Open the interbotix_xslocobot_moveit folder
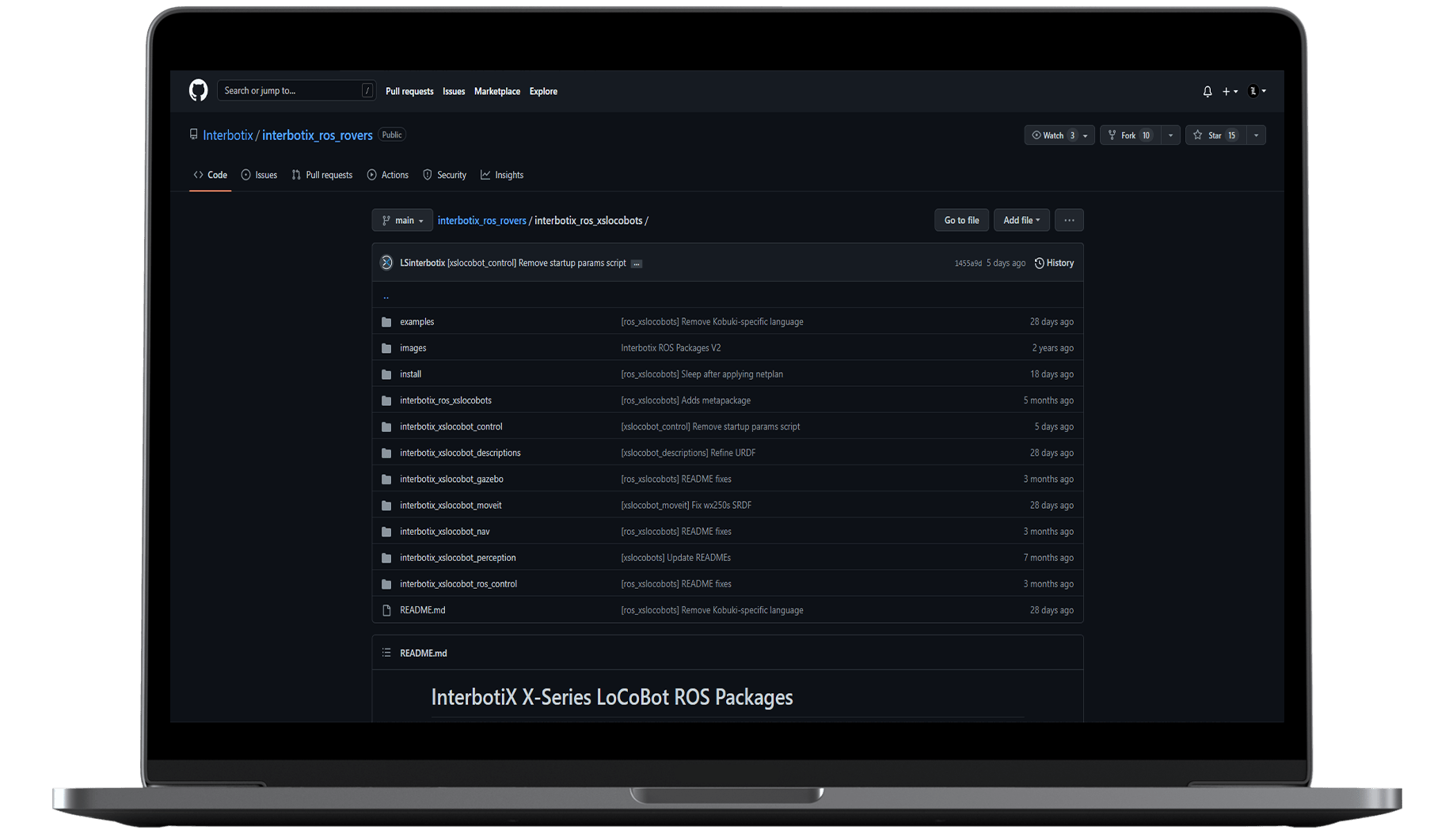This screenshot has height=834, width=1430. 451,505
